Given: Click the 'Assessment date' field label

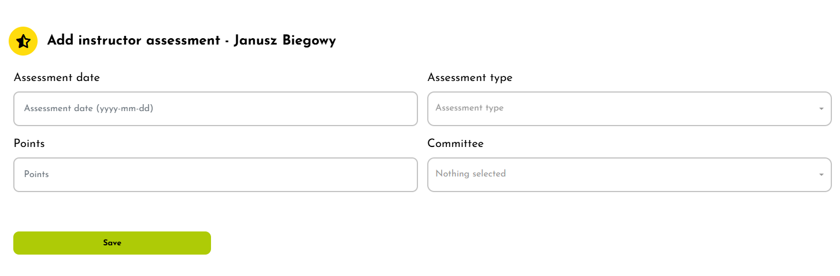Looking at the screenshot, I should point(57,78).
